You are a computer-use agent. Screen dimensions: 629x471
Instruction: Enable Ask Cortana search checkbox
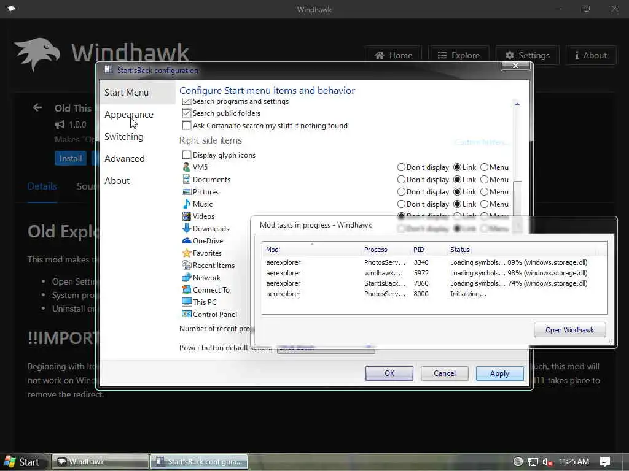coord(186,125)
